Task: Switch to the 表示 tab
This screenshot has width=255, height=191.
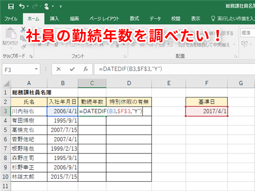Action: (195, 19)
